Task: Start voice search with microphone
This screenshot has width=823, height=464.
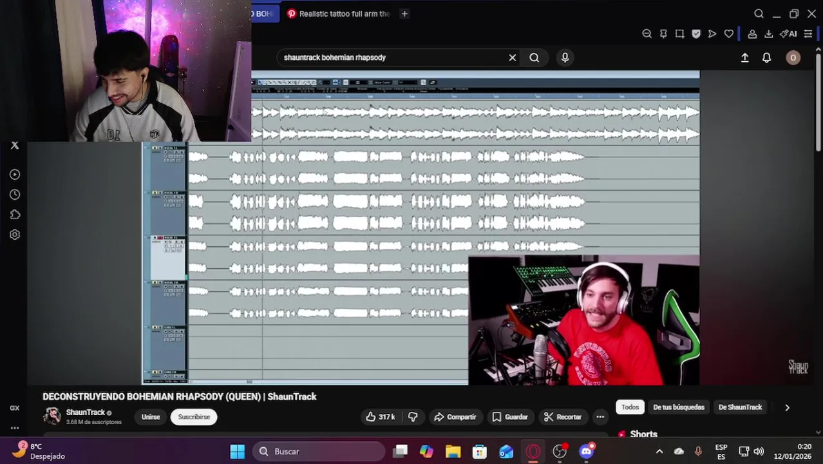Action: point(565,57)
